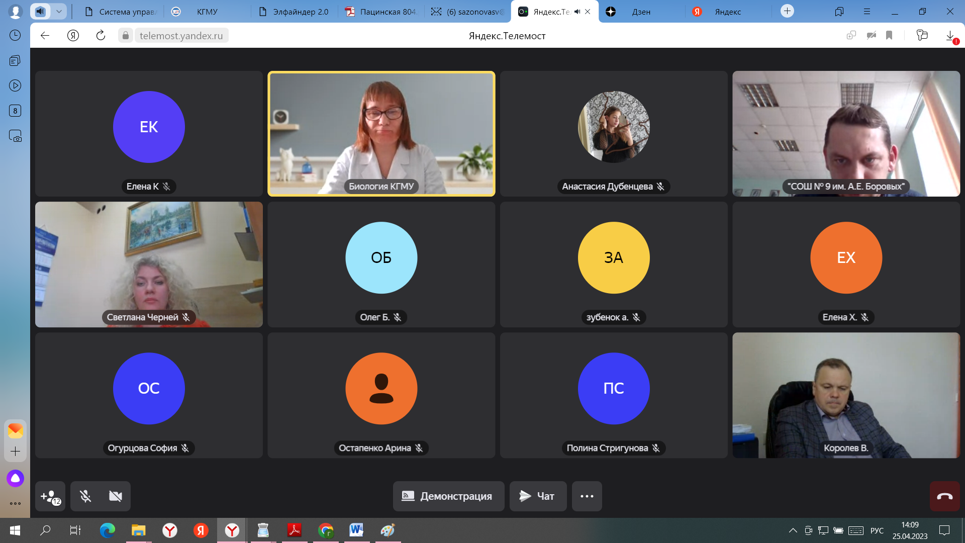
Task: Click the add participants icon
Action: [50, 496]
